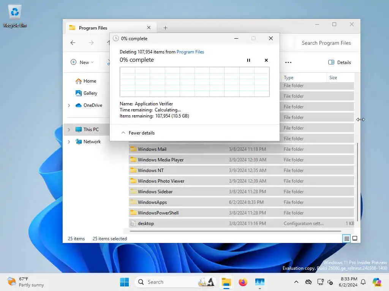Switch to details list view
The image size is (389, 291).
346,239
